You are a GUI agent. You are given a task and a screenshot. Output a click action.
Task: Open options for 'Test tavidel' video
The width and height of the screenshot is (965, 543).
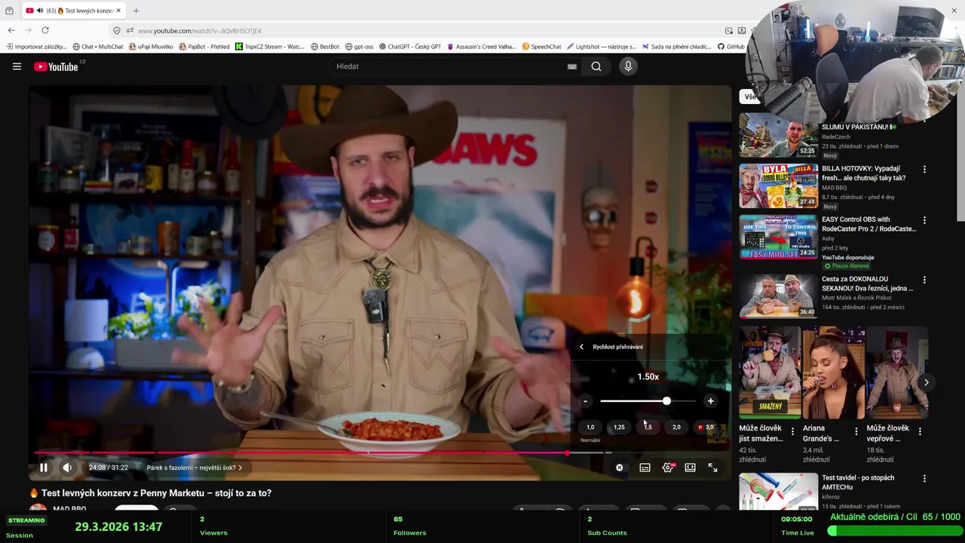924,478
